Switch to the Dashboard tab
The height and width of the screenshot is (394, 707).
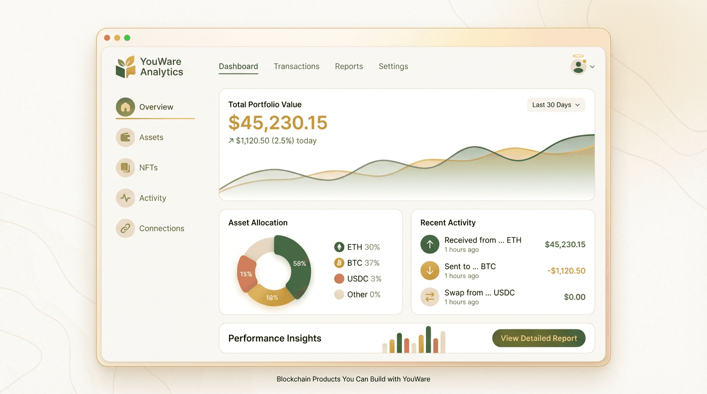coord(238,67)
